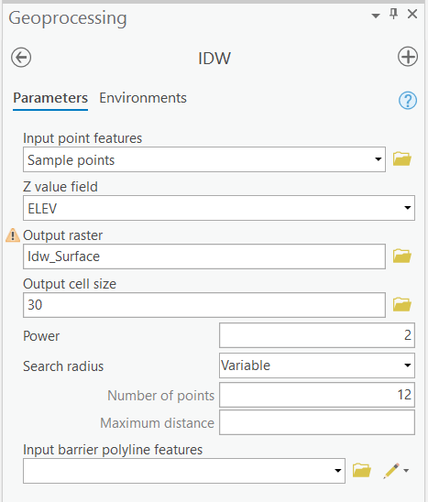Open the pencil tool dropdown arrow

pos(406,471)
